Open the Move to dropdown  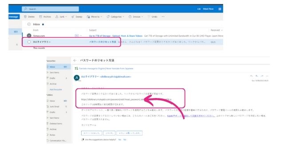(95, 17)
